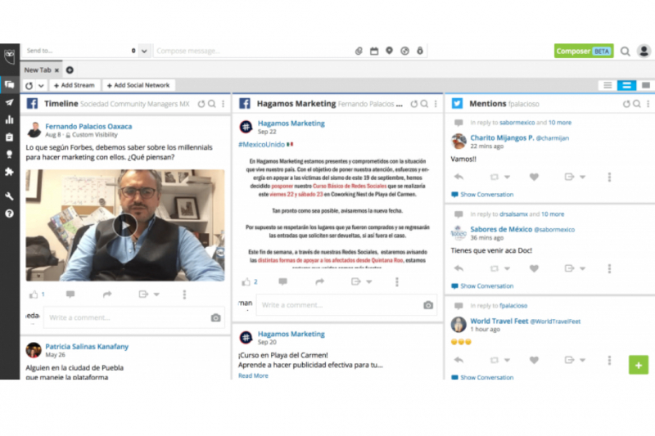Open the wrench Tools icon in sidebar
655x436 pixels.
[x=9, y=196]
